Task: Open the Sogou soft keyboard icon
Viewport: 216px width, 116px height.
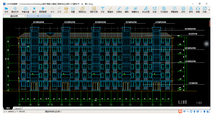Action: [198, 112]
